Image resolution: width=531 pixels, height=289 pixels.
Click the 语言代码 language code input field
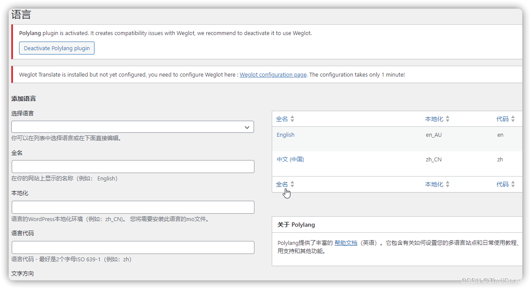(x=133, y=247)
